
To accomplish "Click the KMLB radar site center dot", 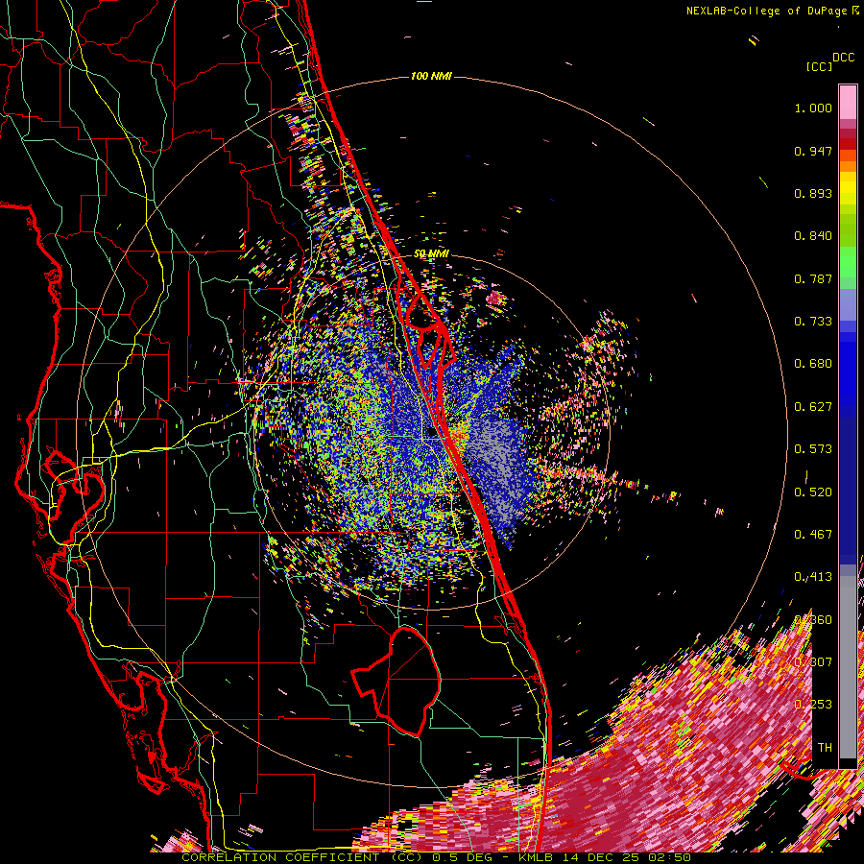I will click(x=431, y=431).
